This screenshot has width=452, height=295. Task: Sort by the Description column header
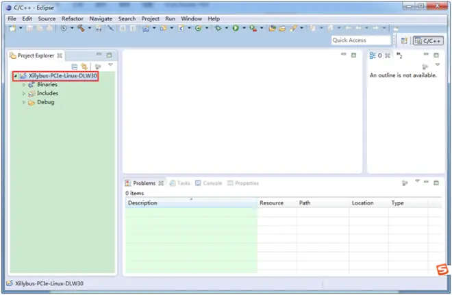click(191, 203)
